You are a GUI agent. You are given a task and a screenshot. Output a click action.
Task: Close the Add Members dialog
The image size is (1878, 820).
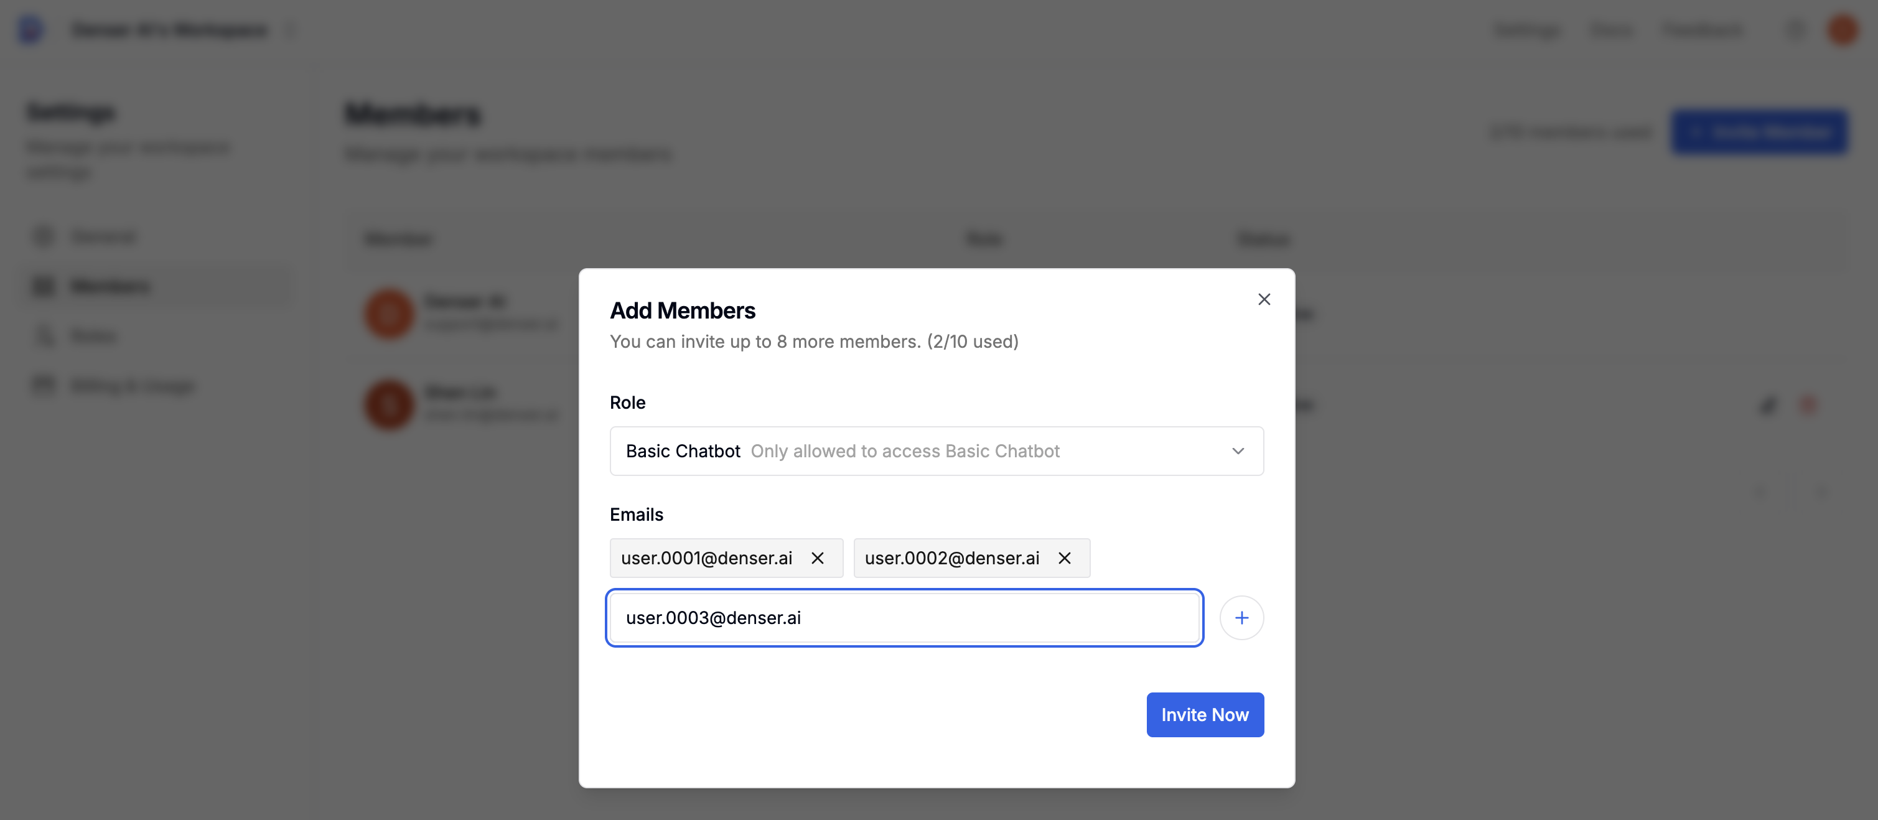coord(1263,300)
